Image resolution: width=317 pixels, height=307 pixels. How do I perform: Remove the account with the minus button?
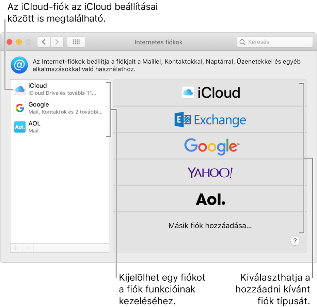(28, 248)
